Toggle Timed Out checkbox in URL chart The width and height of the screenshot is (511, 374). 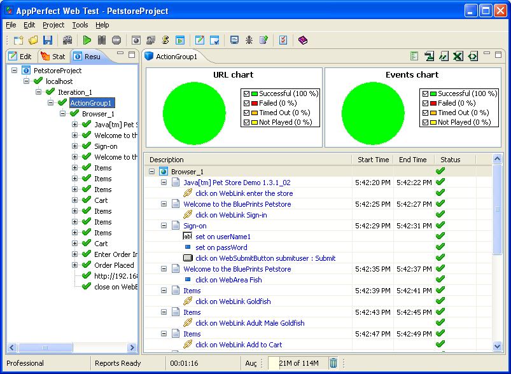pyautogui.click(x=246, y=113)
